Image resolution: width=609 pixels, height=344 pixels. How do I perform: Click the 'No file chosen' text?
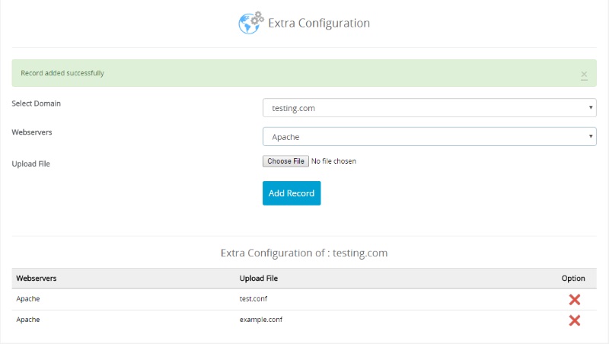coord(333,161)
